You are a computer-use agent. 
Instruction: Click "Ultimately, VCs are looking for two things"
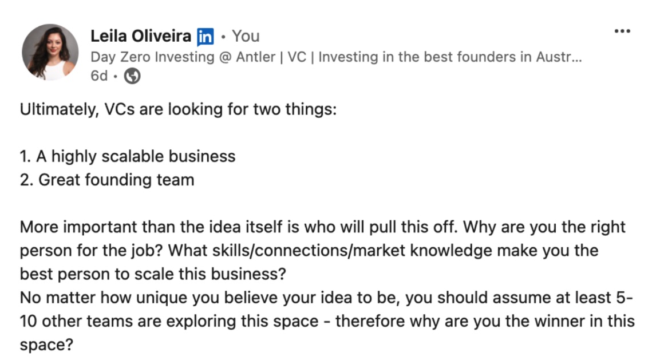tap(178, 109)
